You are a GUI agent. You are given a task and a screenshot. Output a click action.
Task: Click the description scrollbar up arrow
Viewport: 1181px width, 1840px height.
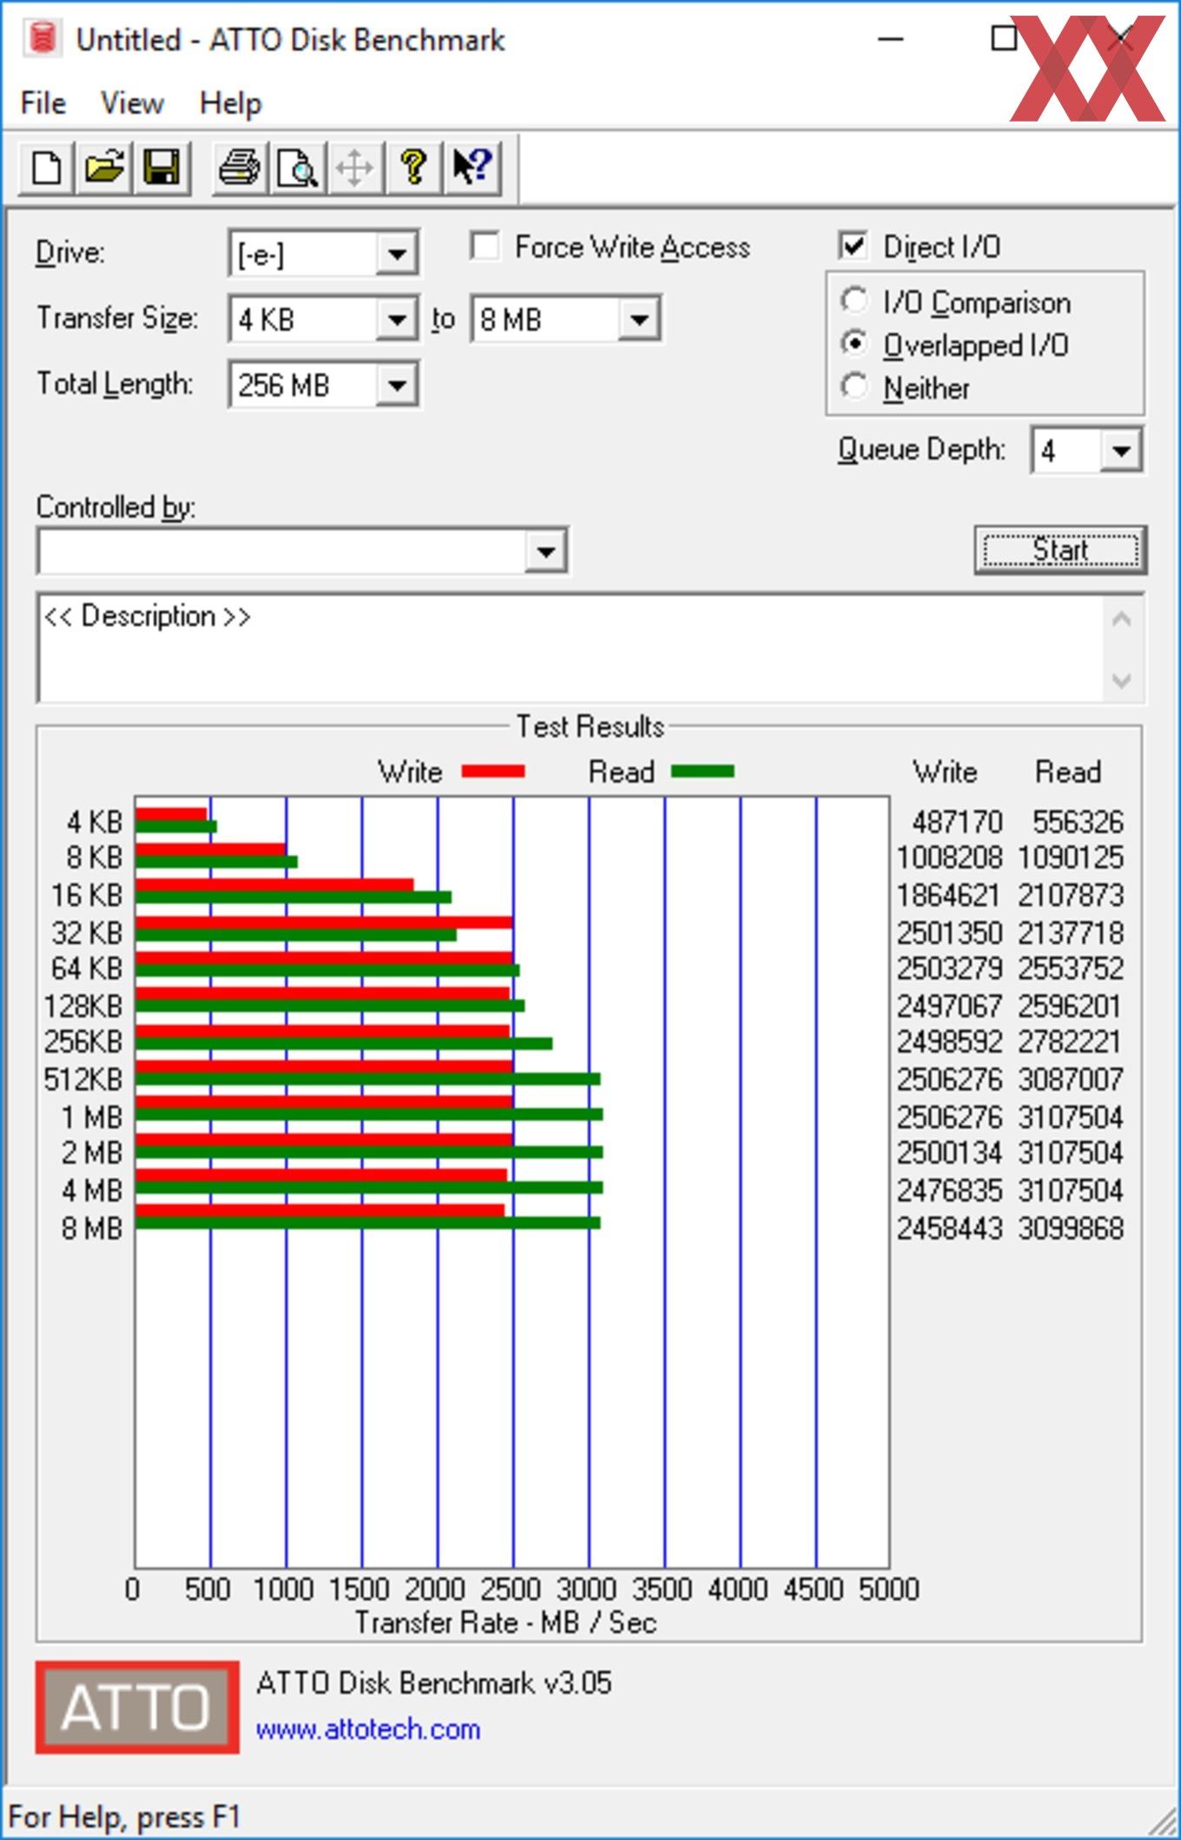coord(1121,619)
